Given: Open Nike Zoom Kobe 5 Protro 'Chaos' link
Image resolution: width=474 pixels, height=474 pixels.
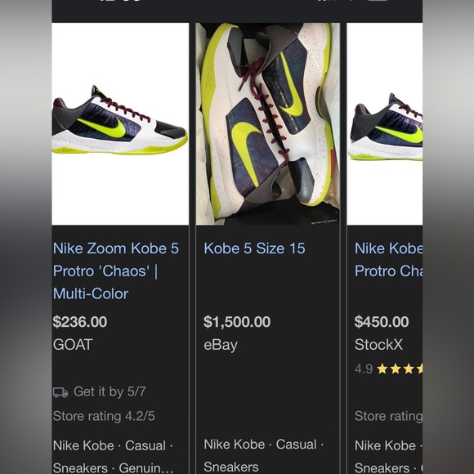Looking at the screenshot, I should pos(116,271).
